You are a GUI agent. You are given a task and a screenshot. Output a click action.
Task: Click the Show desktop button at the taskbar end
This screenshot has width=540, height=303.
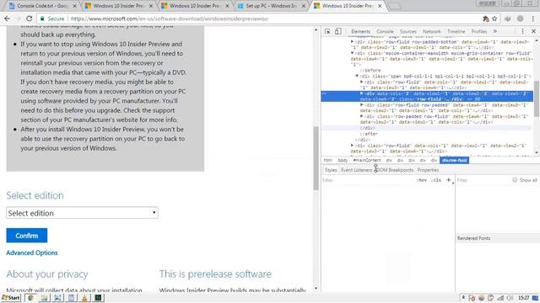(x=535, y=298)
